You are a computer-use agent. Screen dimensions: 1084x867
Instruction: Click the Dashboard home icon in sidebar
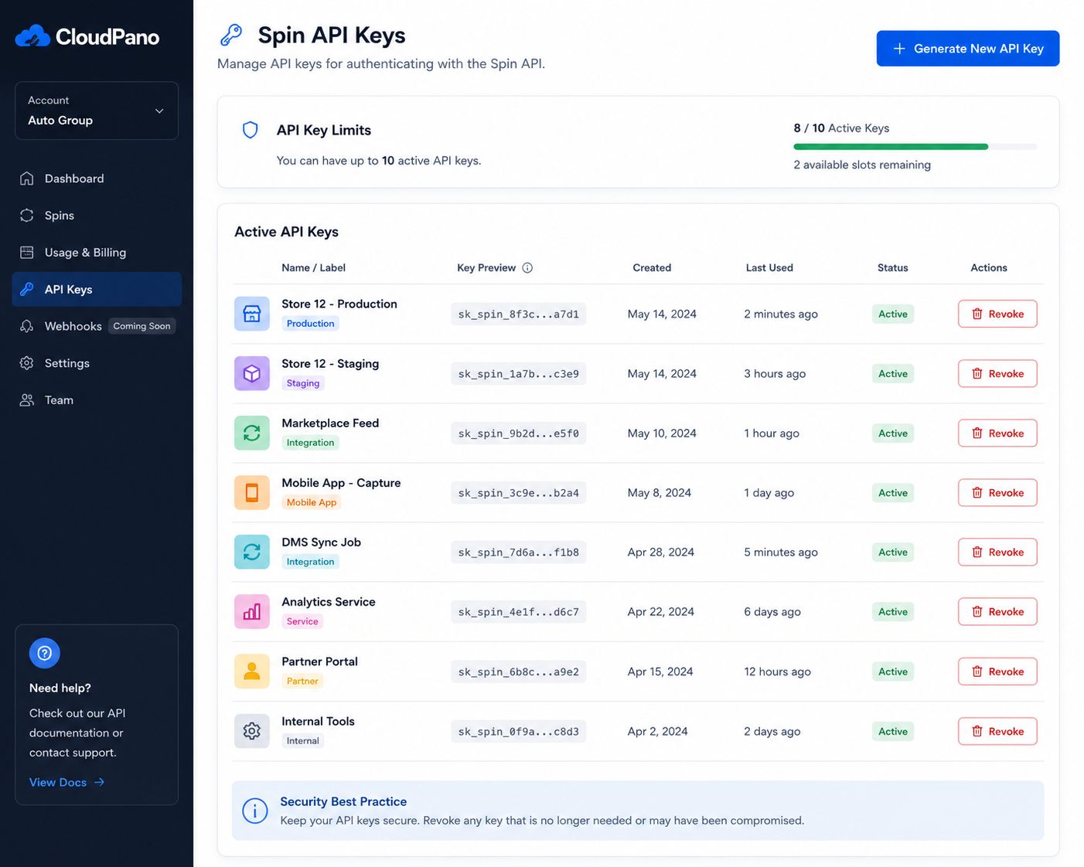tap(27, 178)
